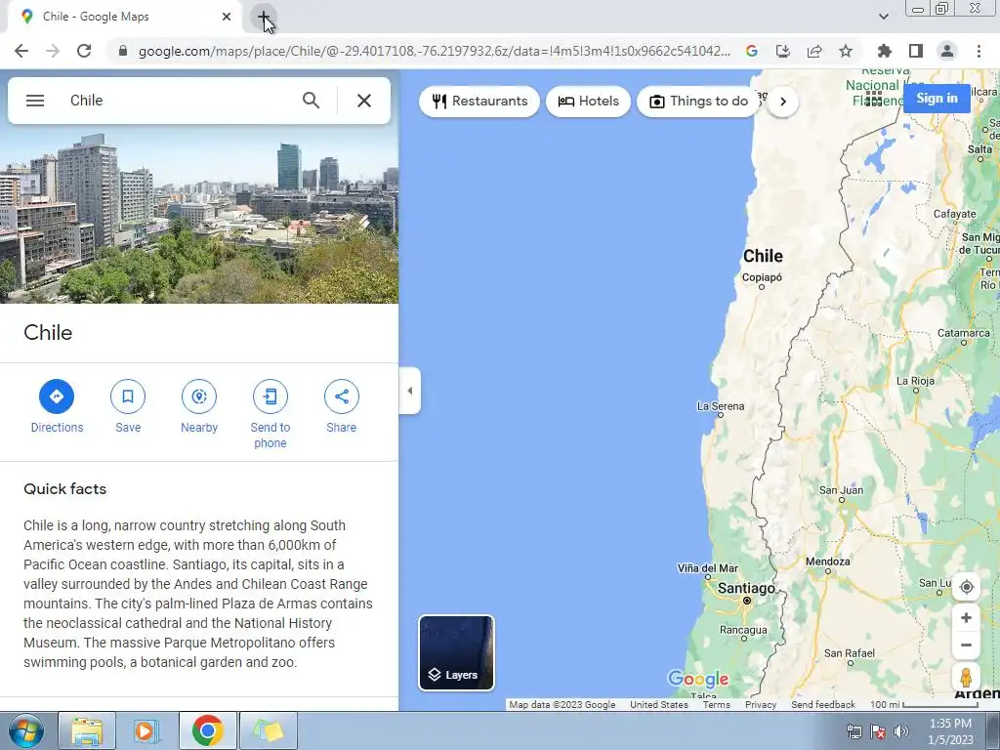The height and width of the screenshot is (750, 1000).
Task: Show Things to do chip
Action: pyautogui.click(x=698, y=102)
